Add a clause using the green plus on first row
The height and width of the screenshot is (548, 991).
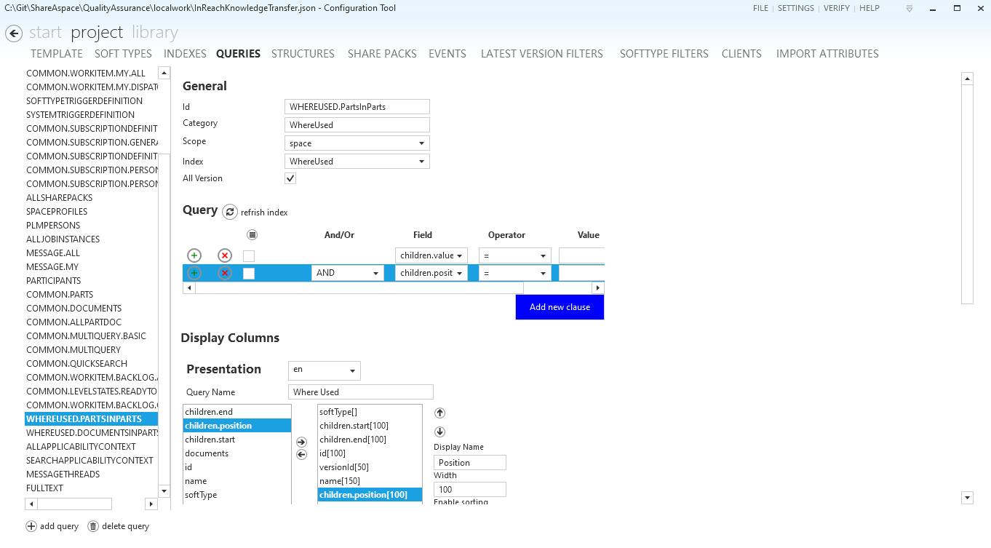pyautogui.click(x=194, y=255)
